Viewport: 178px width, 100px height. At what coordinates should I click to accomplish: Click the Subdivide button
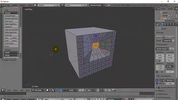[11, 27]
